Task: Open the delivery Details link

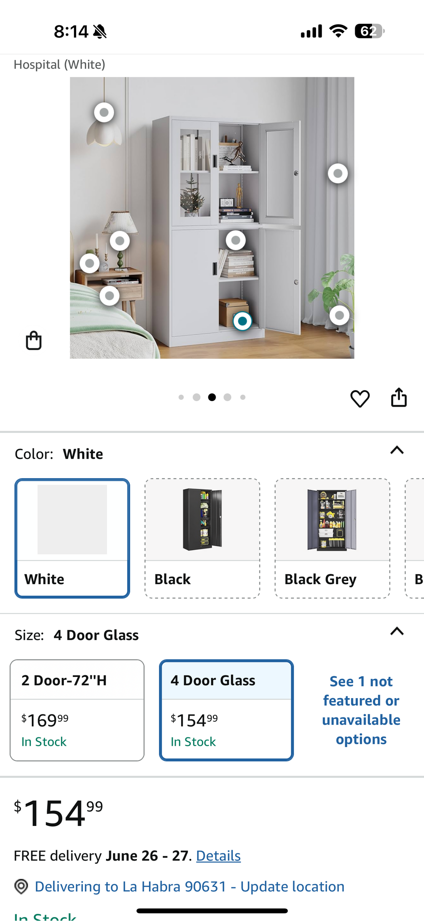Action: pyautogui.click(x=218, y=855)
